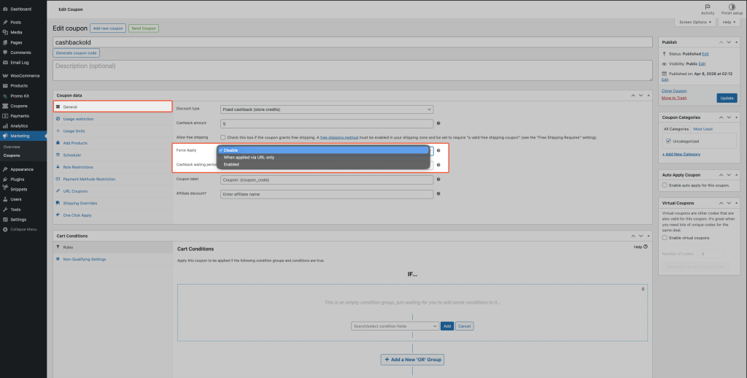Image resolution: width=747 pixels, height=378 pixels.
Task: Click the Send Coupon button
Action: (144, 28)
